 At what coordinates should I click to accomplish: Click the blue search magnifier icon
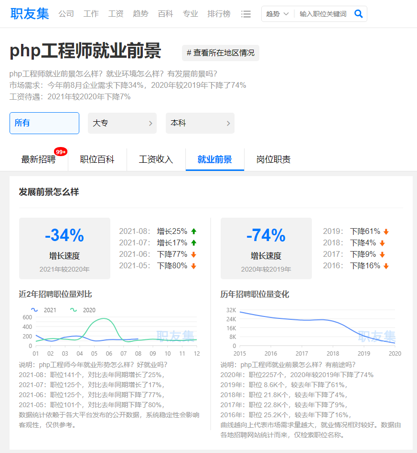click(359, 13)
